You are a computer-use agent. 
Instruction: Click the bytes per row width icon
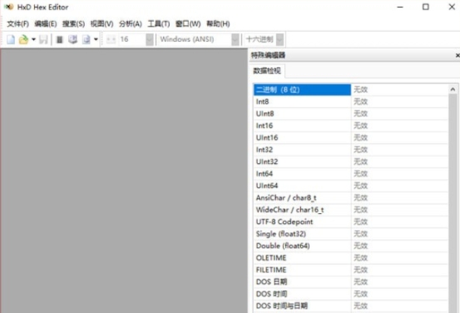111,39
